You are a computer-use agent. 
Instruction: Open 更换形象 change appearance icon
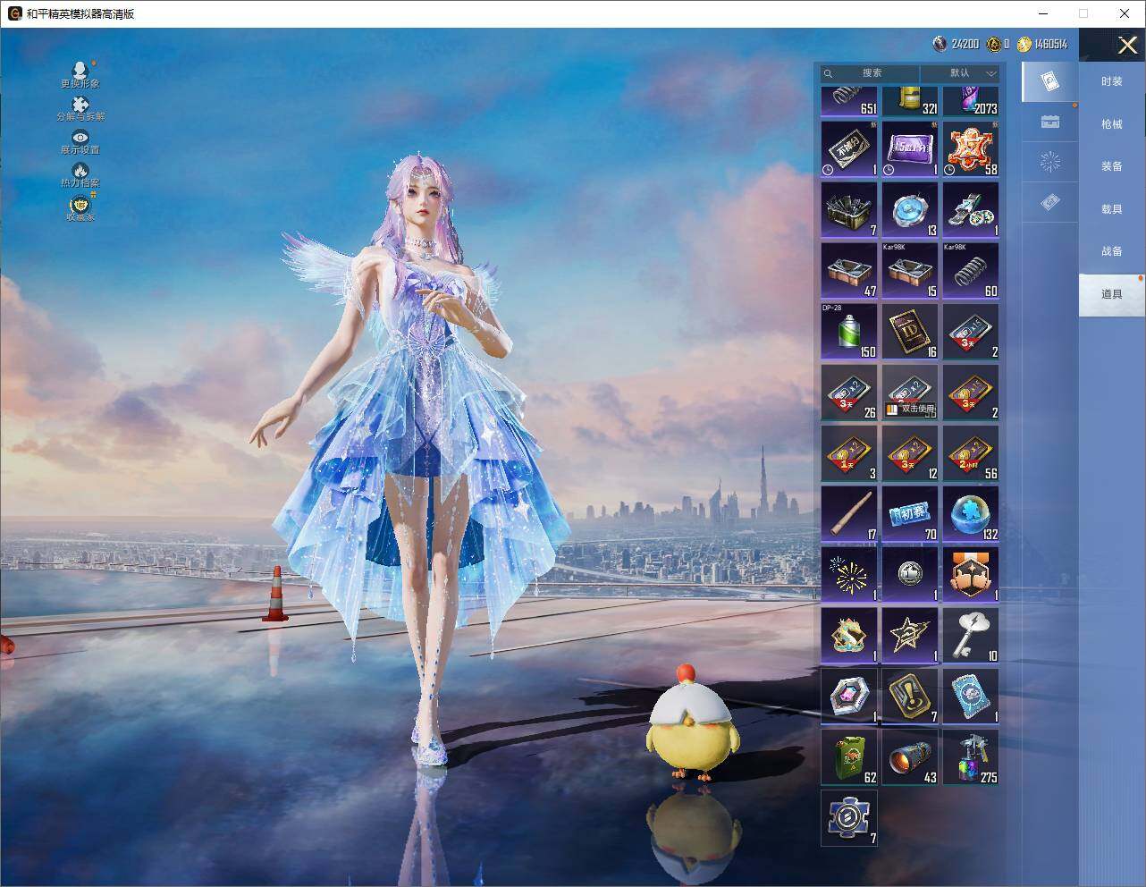click(x=80, y=75)
